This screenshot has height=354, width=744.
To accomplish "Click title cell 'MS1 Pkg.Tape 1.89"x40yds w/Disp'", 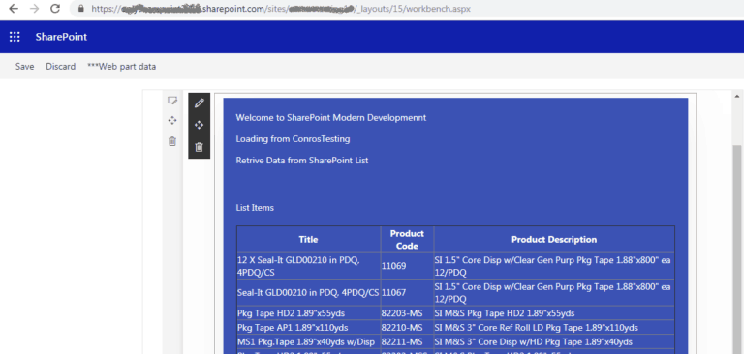I will click(x=308, y=341).
